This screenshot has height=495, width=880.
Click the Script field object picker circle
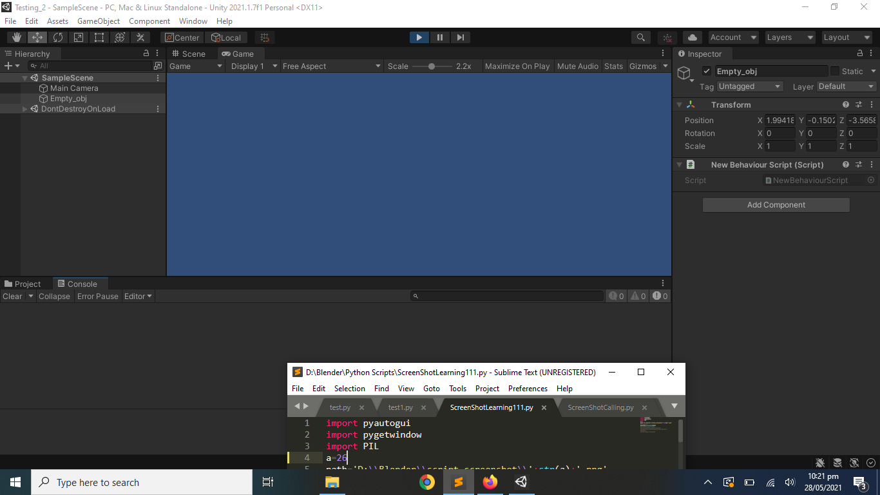point(871,180)
